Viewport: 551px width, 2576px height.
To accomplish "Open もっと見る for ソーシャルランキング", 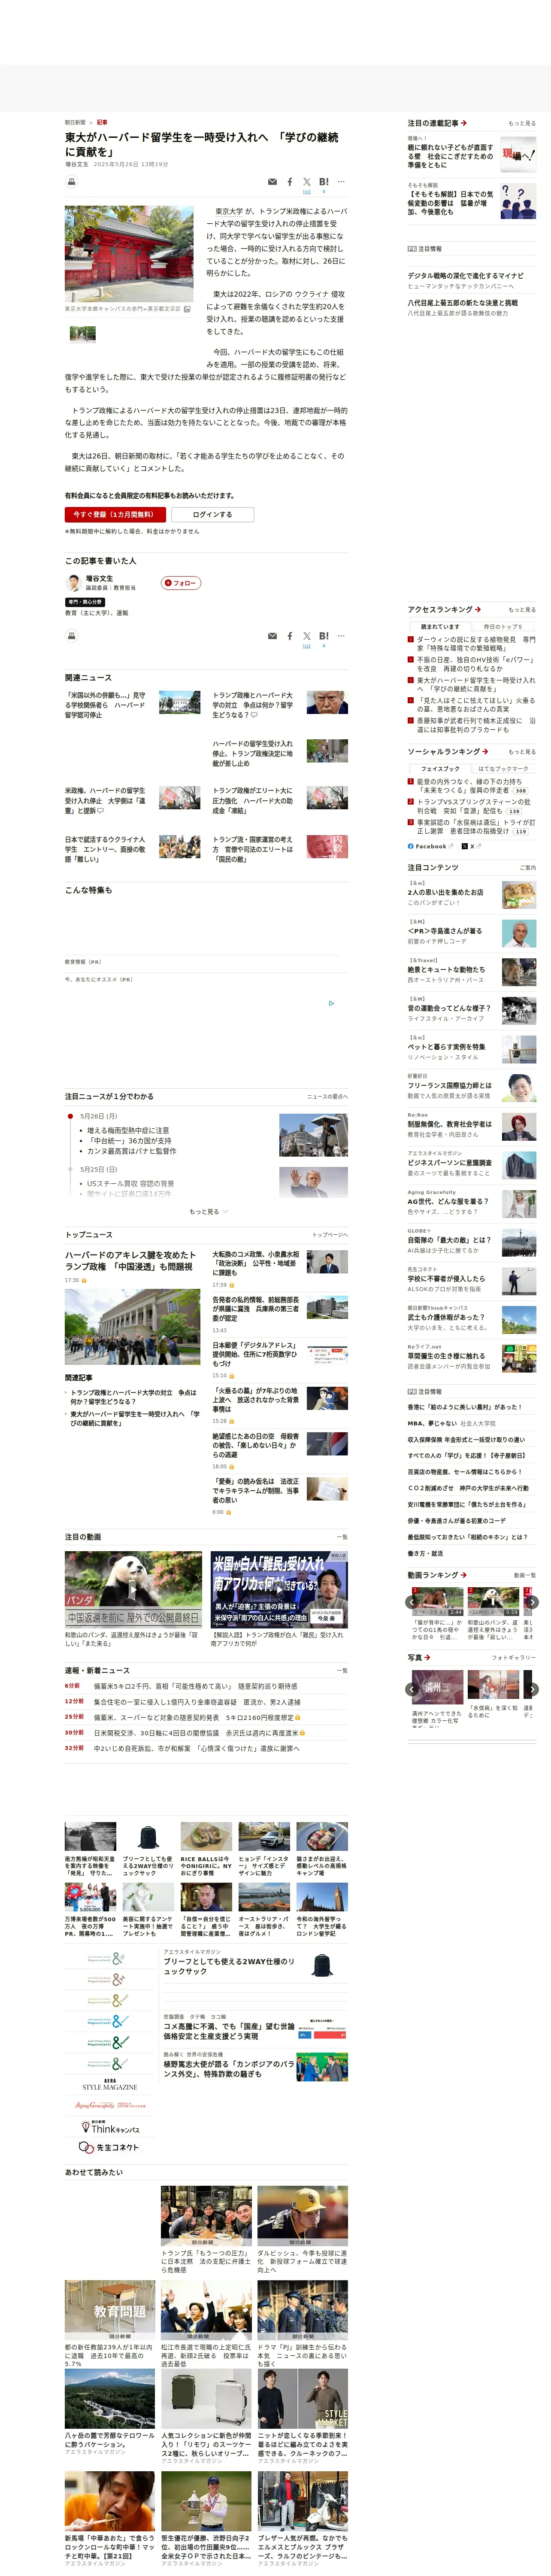I will click(x=521, y=752).
